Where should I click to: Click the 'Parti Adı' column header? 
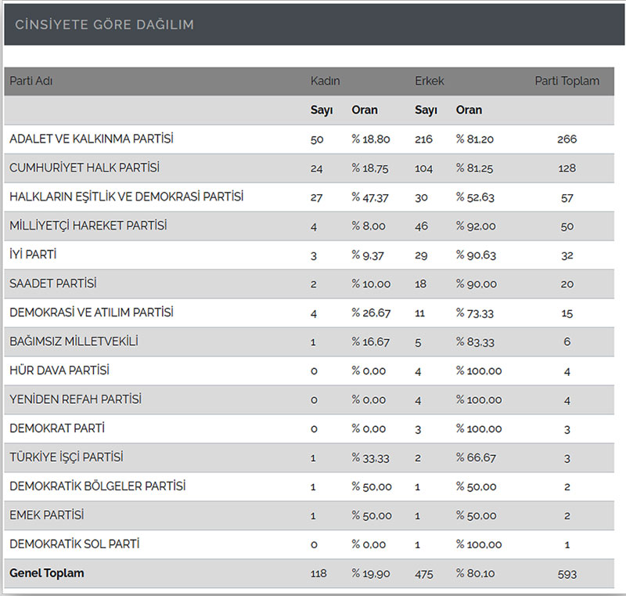pos(31,81)
